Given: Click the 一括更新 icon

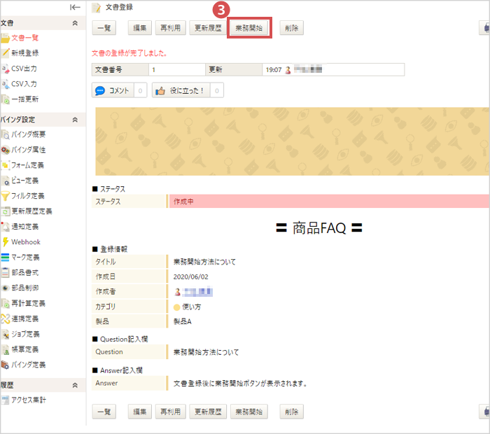Looking at the screenshot, I should 5,99.
